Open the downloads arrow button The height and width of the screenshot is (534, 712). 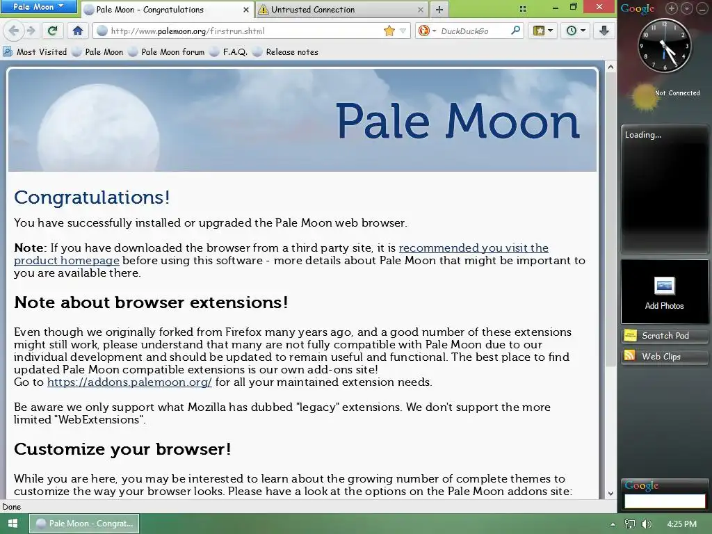(x=604, y=31)
